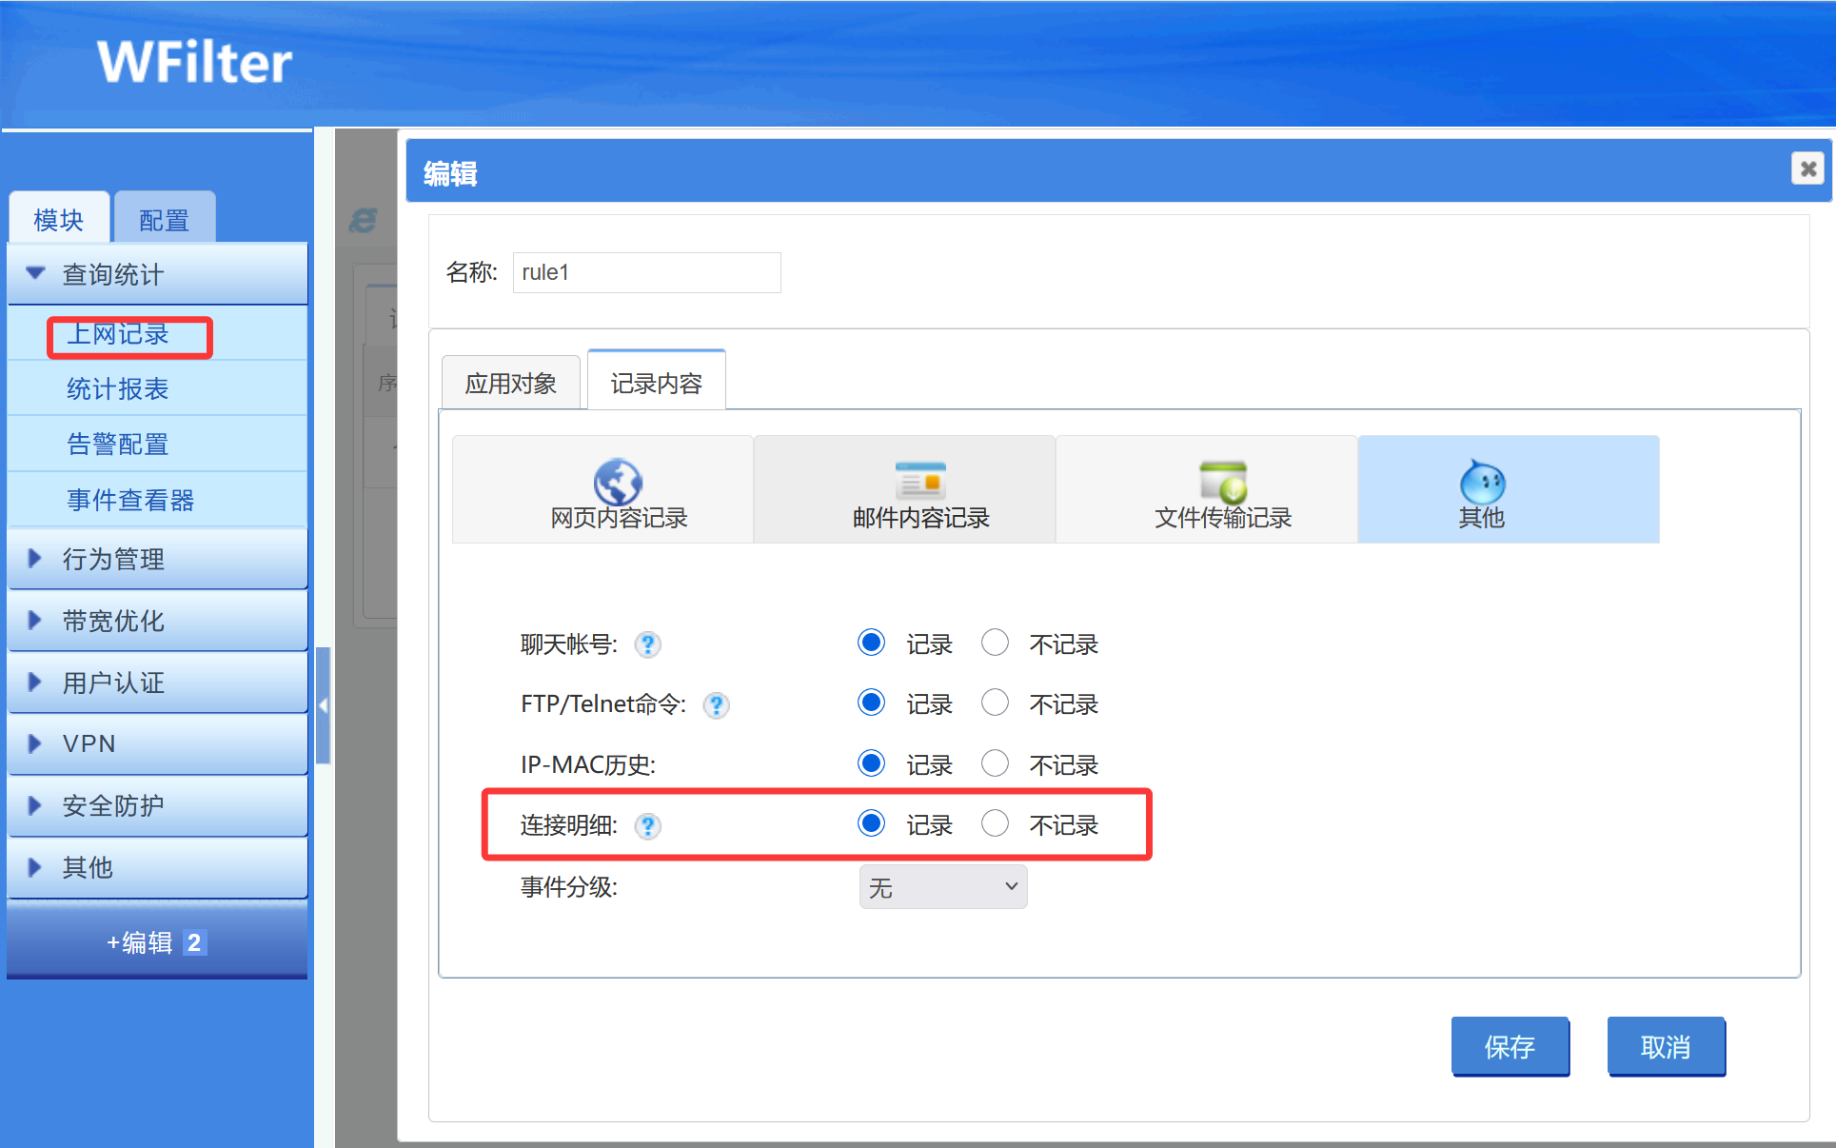This screenshot has height=1148, width=1836.
Task: Click the +编辑 bar at sidebar bottom
Action: (157, 941)
